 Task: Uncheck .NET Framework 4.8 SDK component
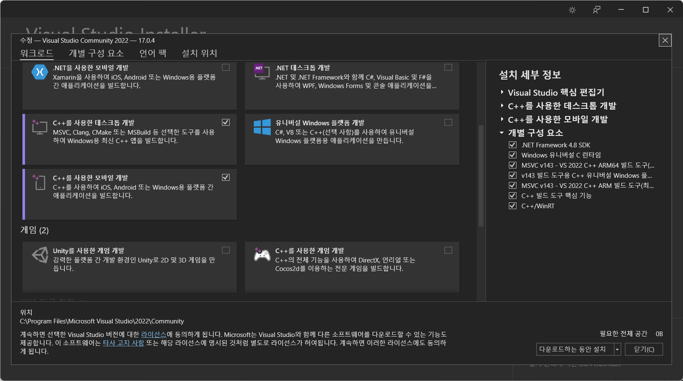(513, 145)
